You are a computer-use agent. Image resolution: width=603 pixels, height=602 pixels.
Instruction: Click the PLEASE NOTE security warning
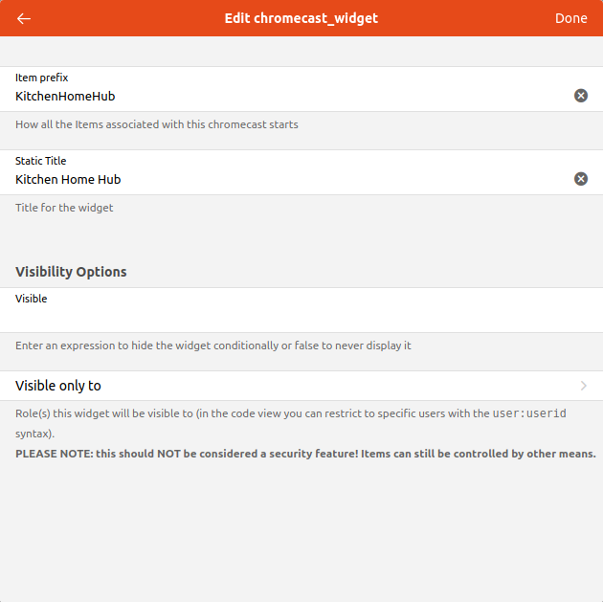305,454
